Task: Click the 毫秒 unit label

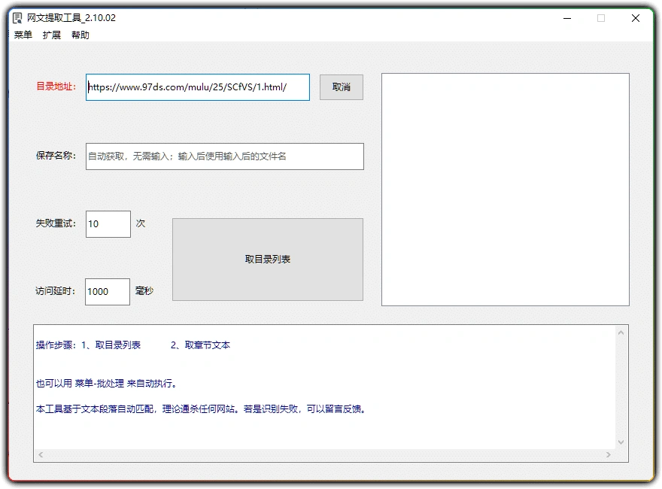Action: coord(144,291)
